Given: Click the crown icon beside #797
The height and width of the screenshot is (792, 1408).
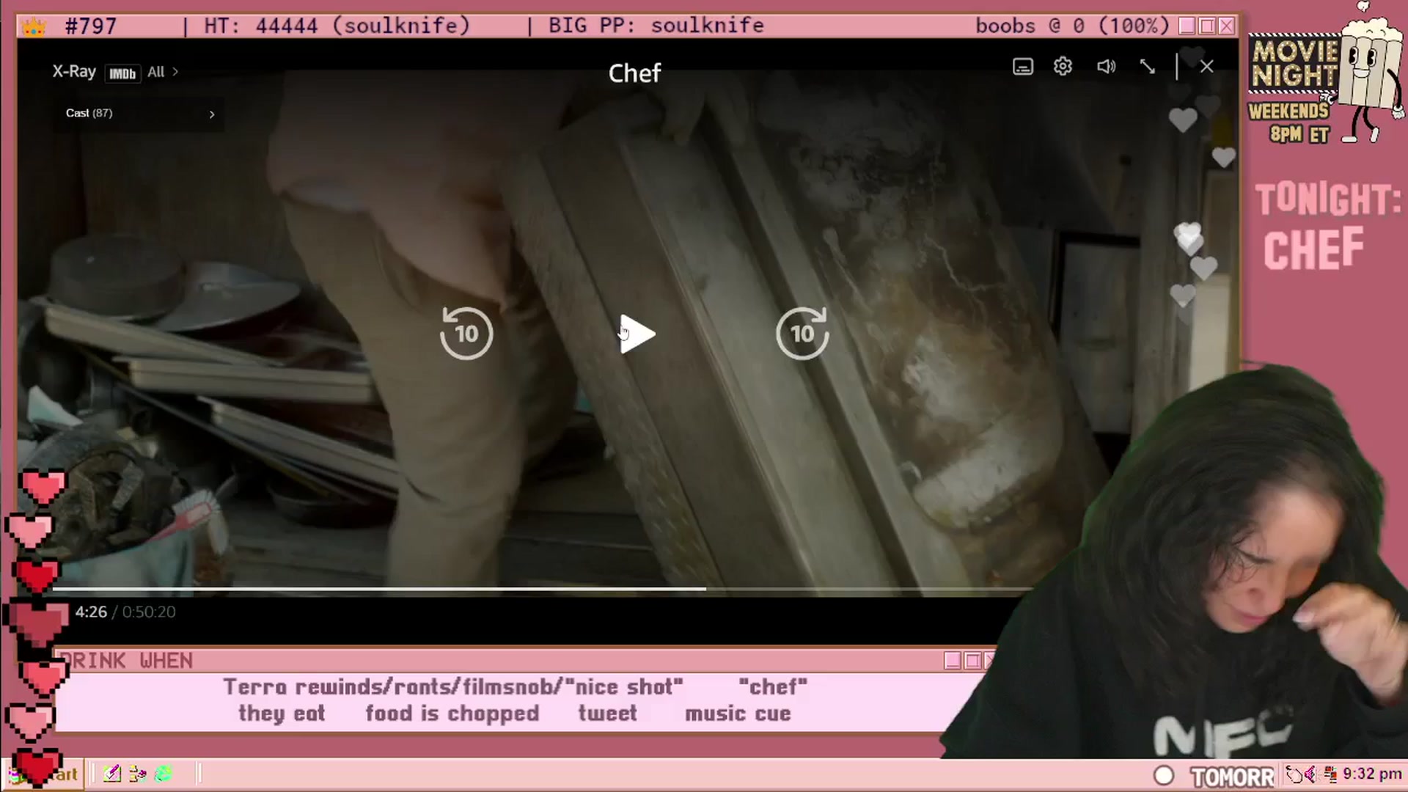Looking at the screenshot, I should [x=34, y=27].
